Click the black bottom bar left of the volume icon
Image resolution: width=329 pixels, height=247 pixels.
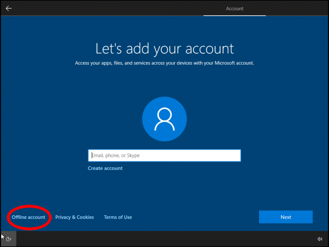point(164,239)
